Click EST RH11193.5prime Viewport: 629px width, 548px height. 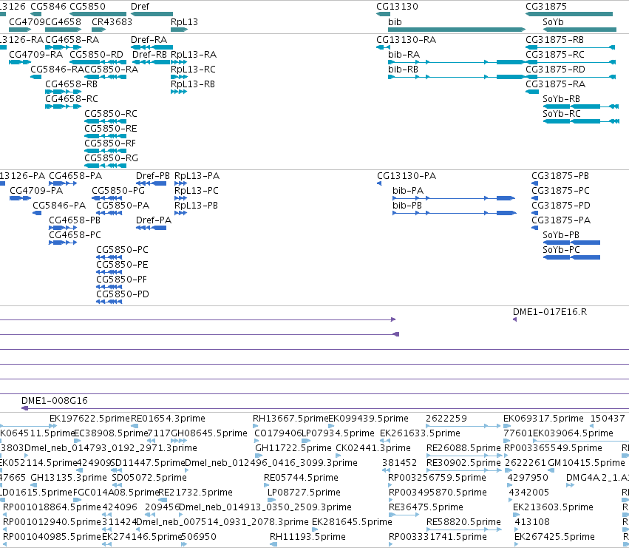coord(307,537)
